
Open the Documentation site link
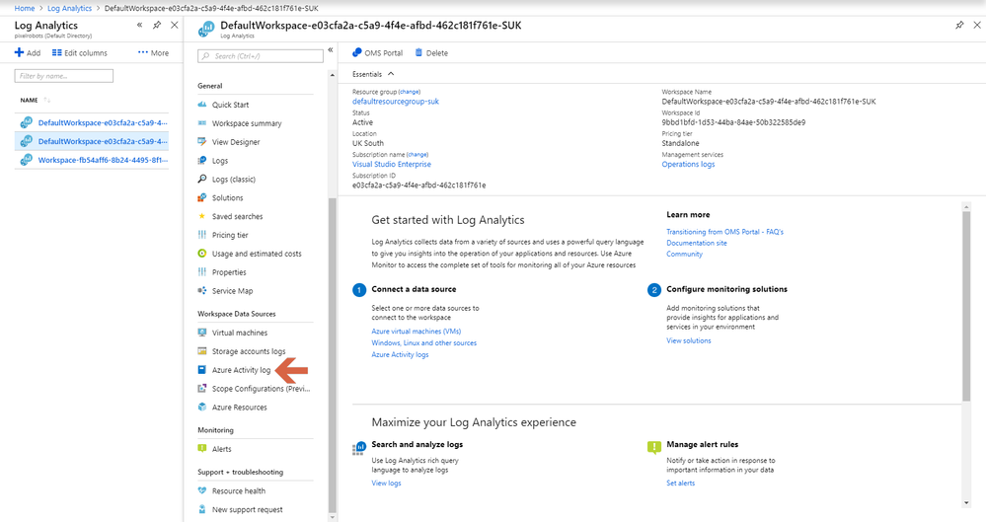click(x=697, y=243)
